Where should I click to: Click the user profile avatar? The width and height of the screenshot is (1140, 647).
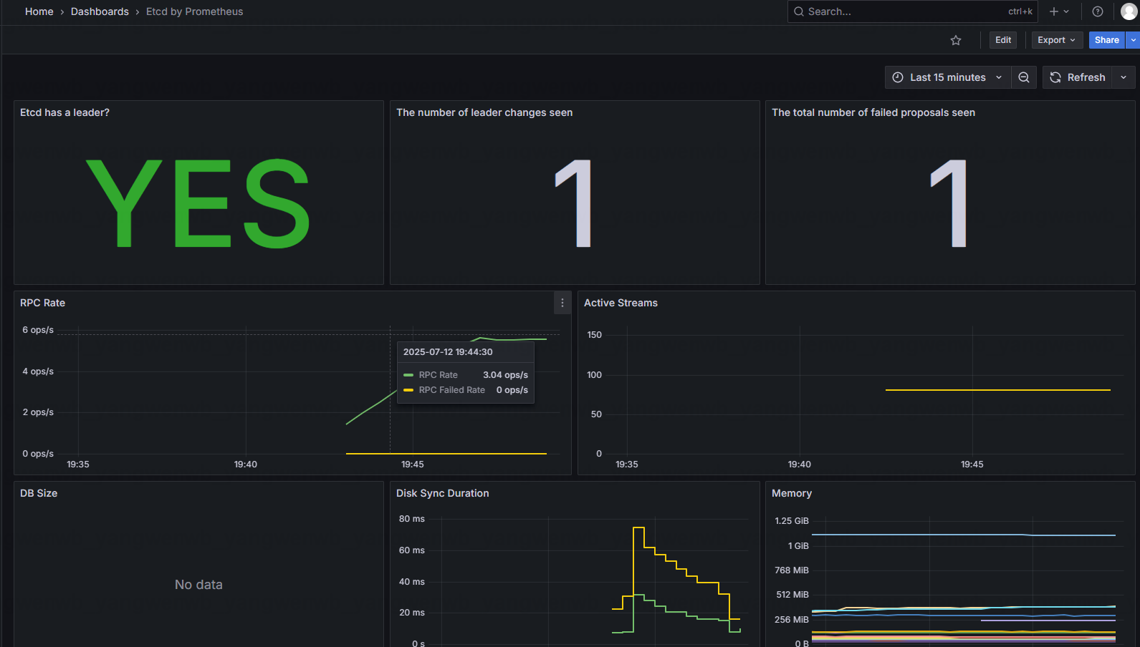pyautogui.click(x=1129, y=11)
